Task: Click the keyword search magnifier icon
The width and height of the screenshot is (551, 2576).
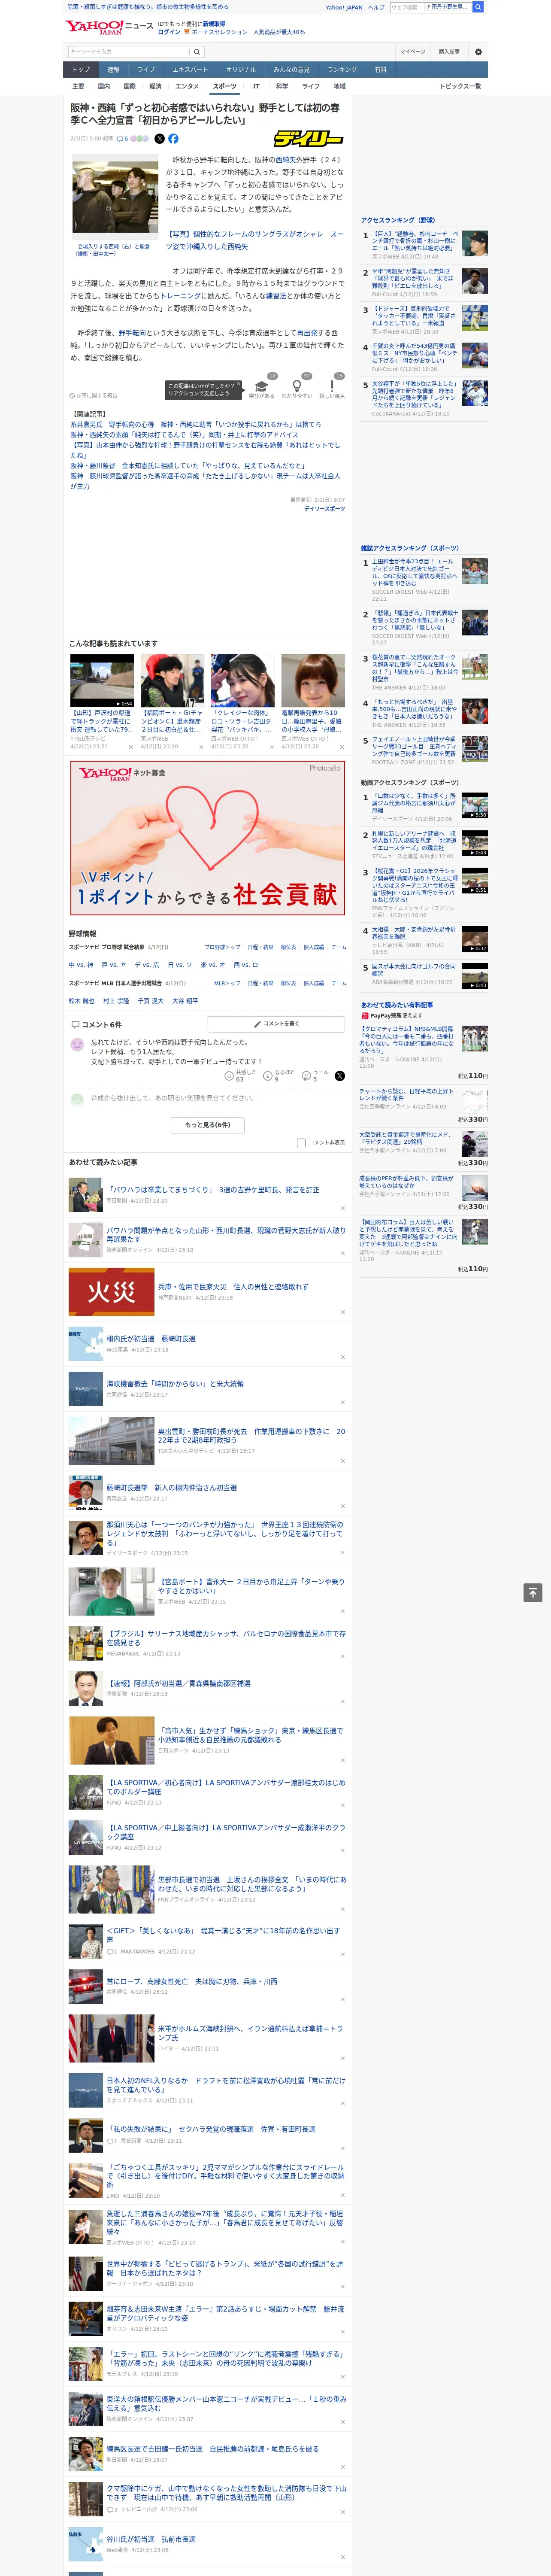Action: [197, 52]
